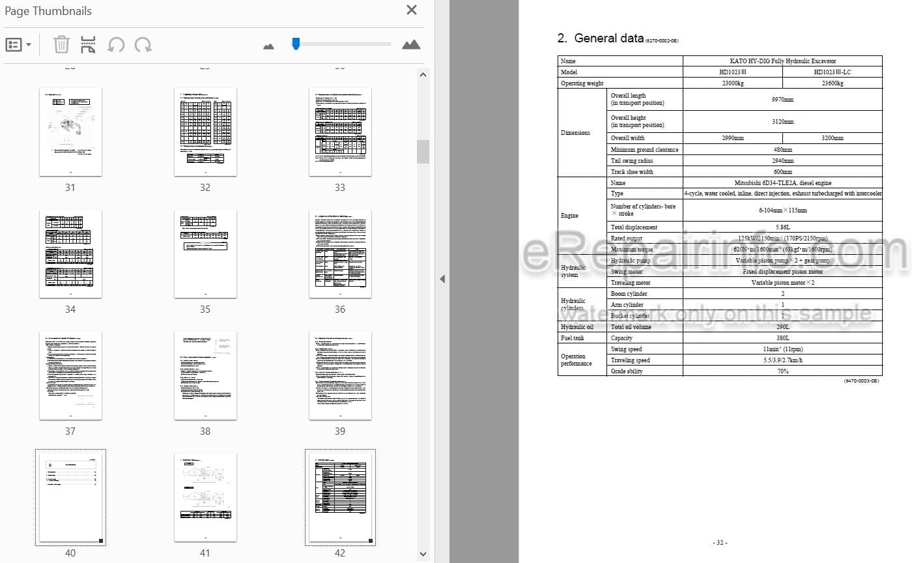
Task: Click thumbnail panel scroll up arrow
Action: point(423,75)
